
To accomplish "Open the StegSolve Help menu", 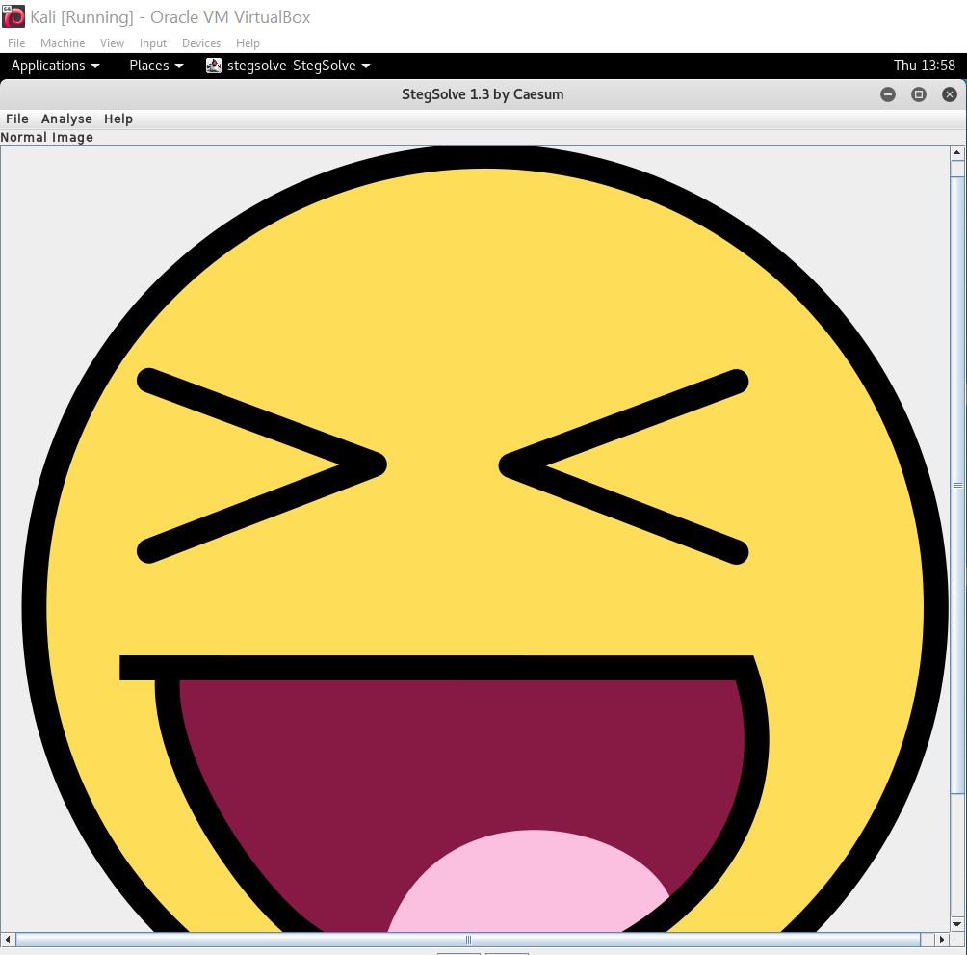I will point(118,119).
